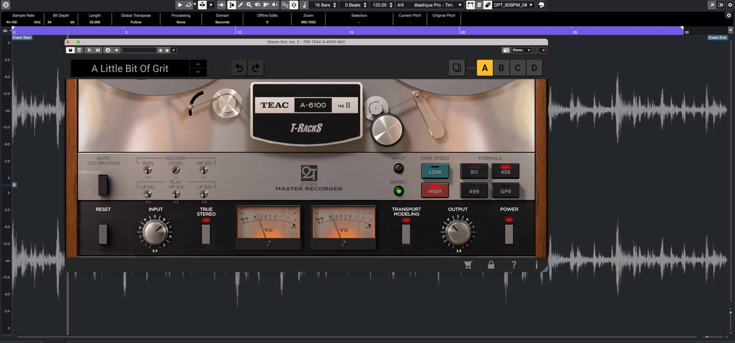Image resolution: width=735 pixels, height=343 pixels.
Task: Set tape speed to LOW
Action: pyautogui.click(x=435, y=171)
